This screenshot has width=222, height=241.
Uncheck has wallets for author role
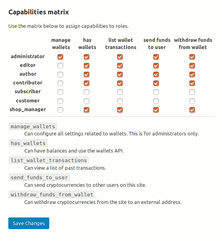[x=87, y=74]
